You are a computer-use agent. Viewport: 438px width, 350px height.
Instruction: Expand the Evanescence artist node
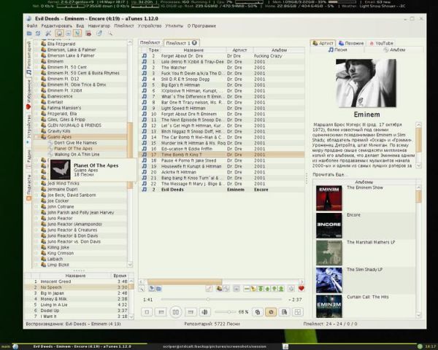36,96
